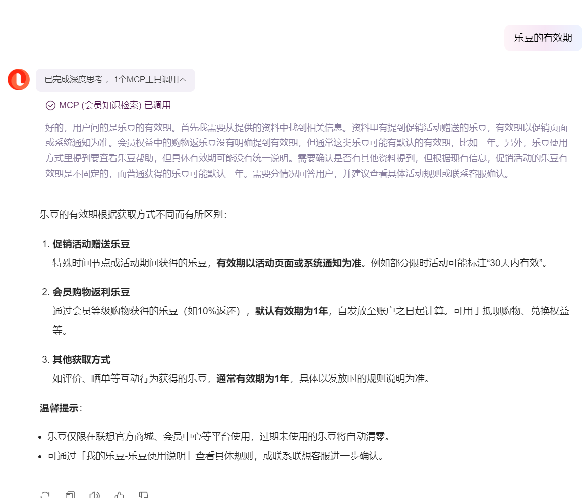Open the MCP (会员知识检索) 已调用 entry
Image resolution: width=582 pixels, height=498 pixels.
[114, 105]
